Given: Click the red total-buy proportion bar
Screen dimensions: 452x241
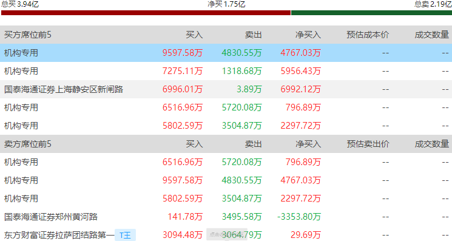Looking at the screenshot, I should pyautogui.click(x=146, y=13).
